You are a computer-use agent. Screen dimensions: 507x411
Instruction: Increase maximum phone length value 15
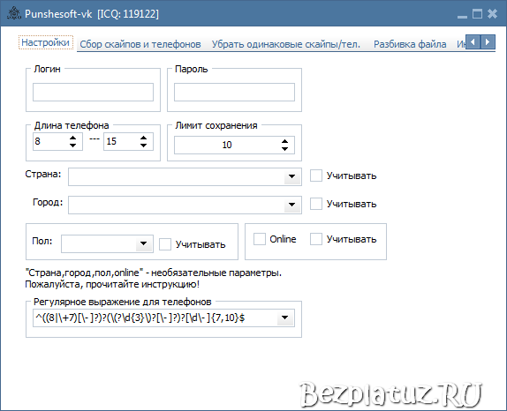143,138
